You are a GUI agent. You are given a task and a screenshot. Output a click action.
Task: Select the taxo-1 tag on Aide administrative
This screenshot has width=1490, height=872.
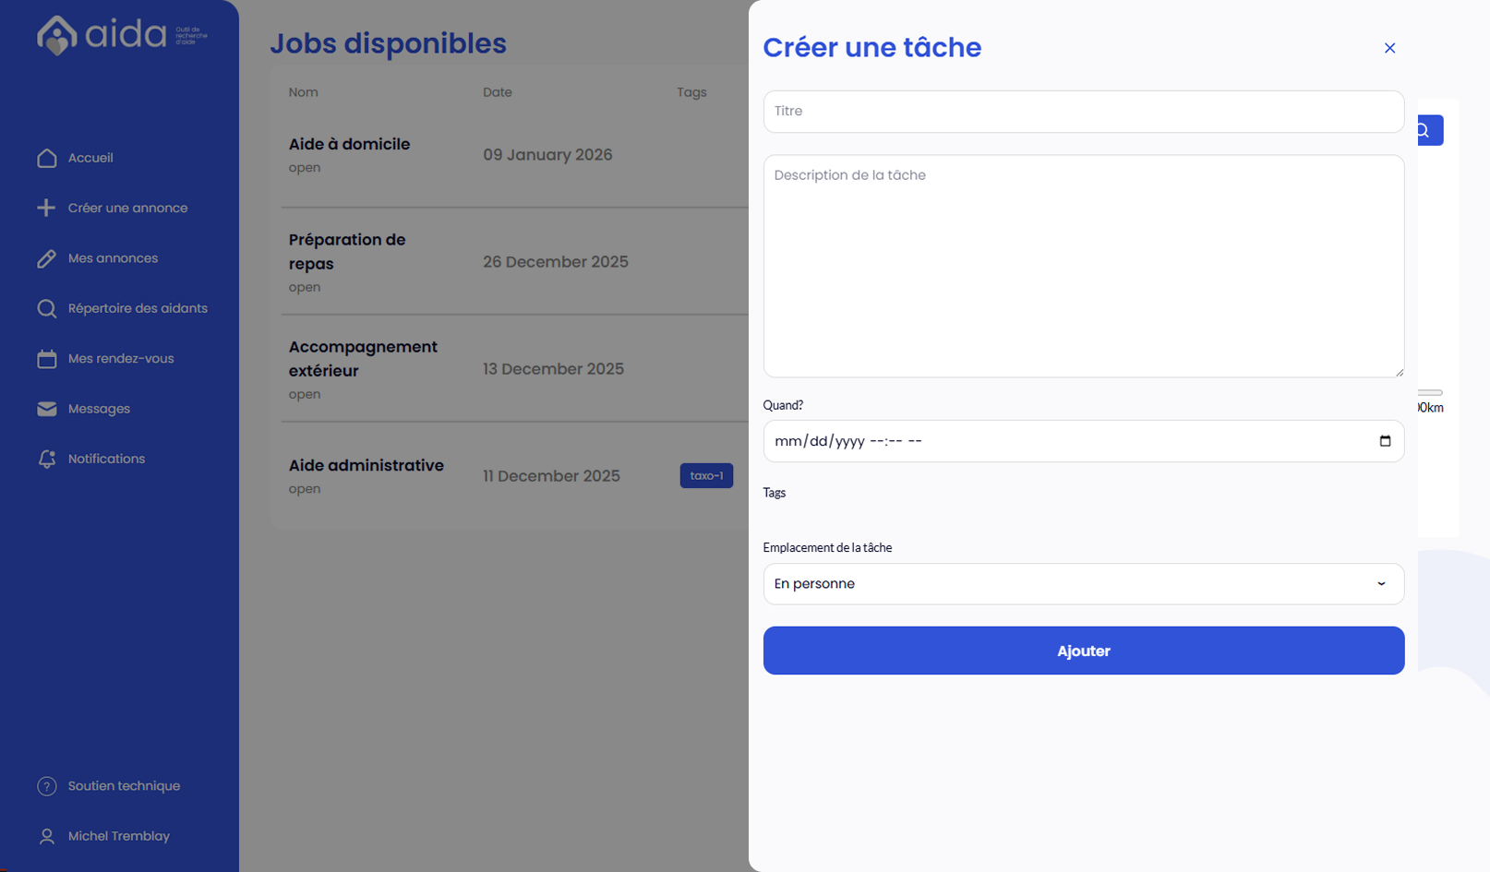pos(706,475)
